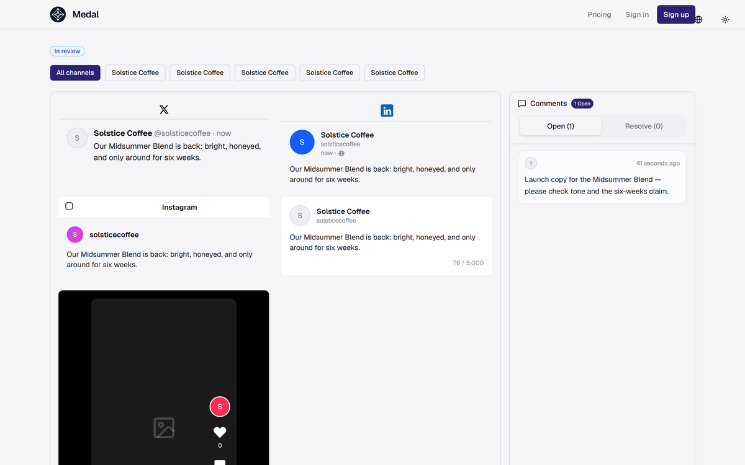Click the LinkedIn post body text
Screen dimensions: 745x465
pos(382,174)
